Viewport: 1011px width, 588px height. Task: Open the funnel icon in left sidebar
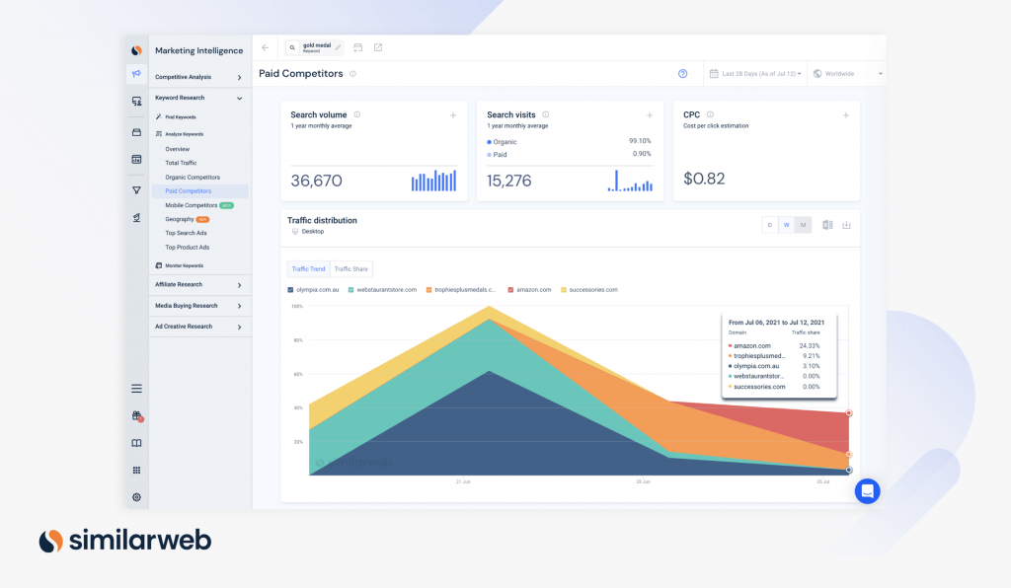click(x=137, y=190)
